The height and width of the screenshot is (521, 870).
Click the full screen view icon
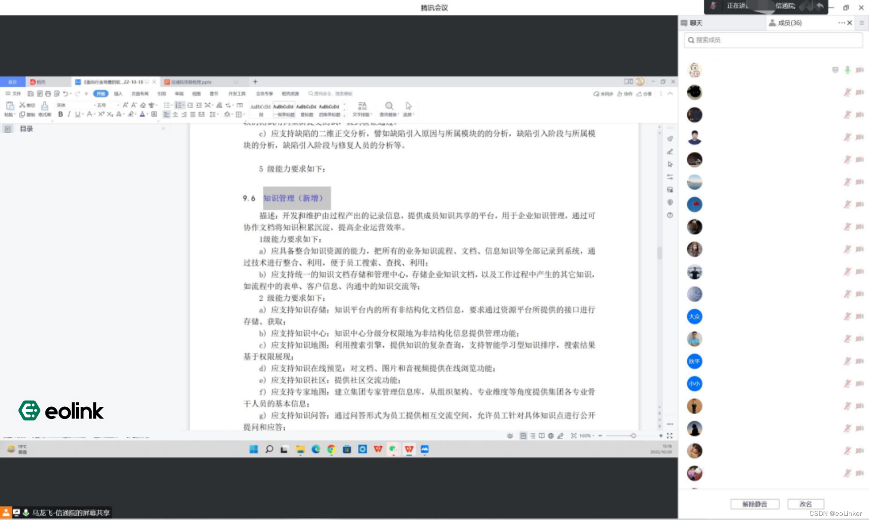point(669,436)
